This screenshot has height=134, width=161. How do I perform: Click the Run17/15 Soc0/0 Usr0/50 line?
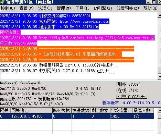pyautogui.click(x=23, y=88)
